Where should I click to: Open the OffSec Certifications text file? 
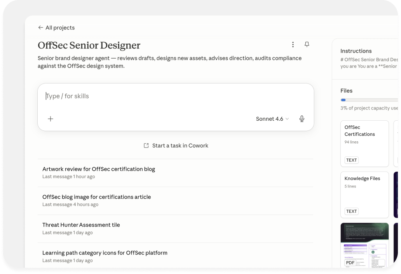point(364,144)
